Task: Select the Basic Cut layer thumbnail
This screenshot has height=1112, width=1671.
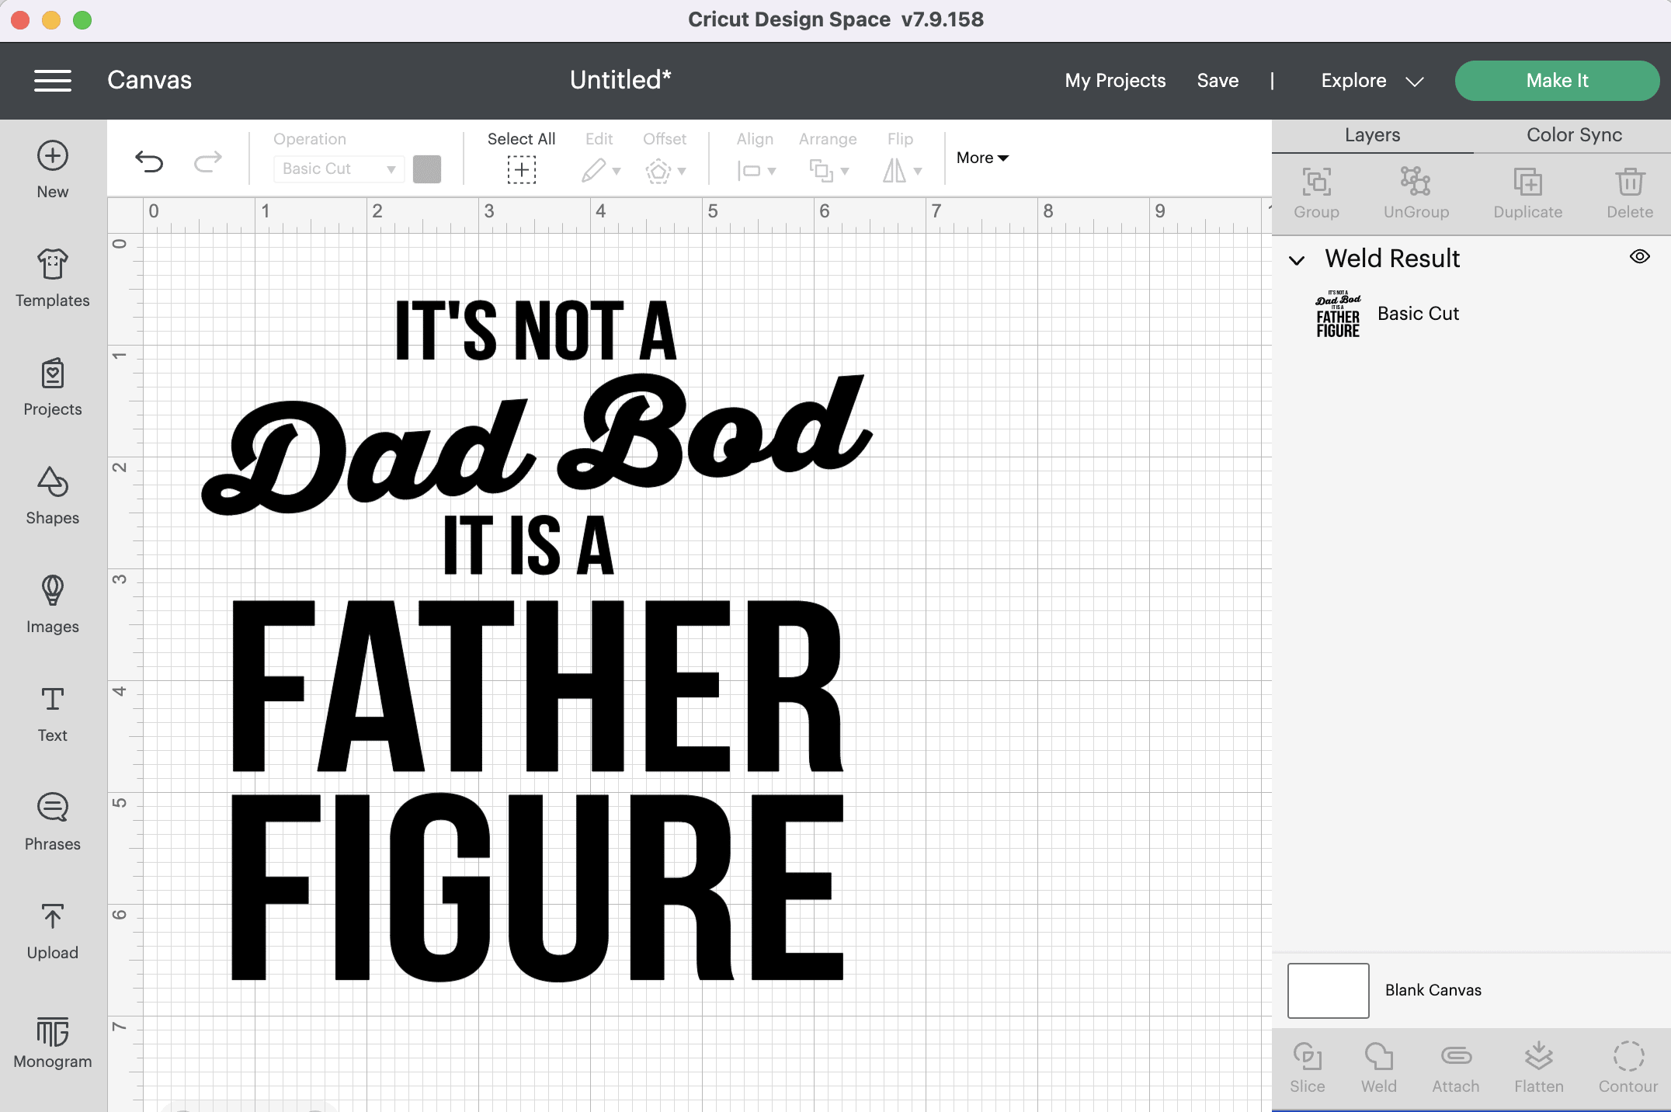Action: pyautogui.click(x=1338, y=314)
